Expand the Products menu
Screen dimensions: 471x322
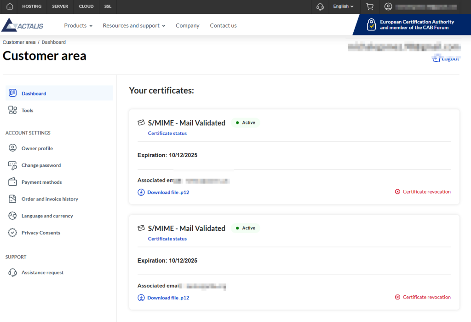coord(78,26)
